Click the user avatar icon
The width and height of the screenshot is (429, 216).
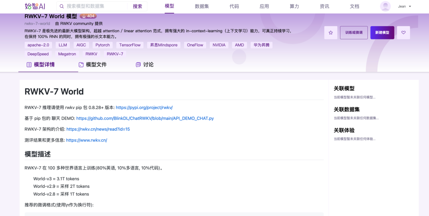tap(385, 6)
